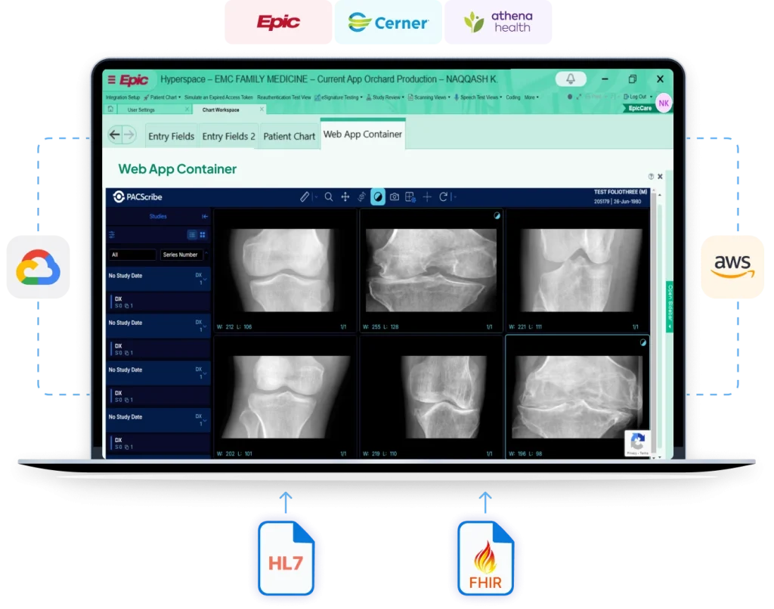The height and width of the screenshot is (609, 774).
Task: Click Integration Setup in toolbar
Action: tap(122, 97)
